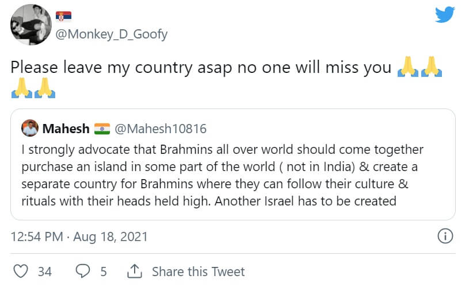
Task: View the 5 replies count
Action: (104, 272)
